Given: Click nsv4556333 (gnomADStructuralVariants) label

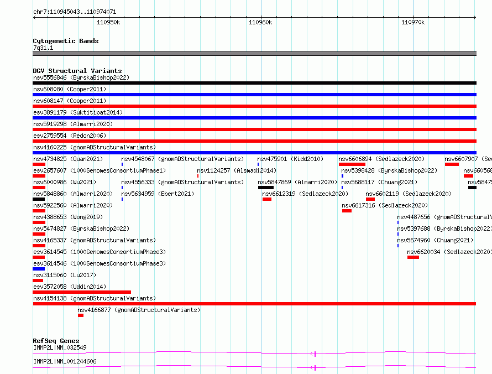Looking at the screenshot, I should pos(182,182).
